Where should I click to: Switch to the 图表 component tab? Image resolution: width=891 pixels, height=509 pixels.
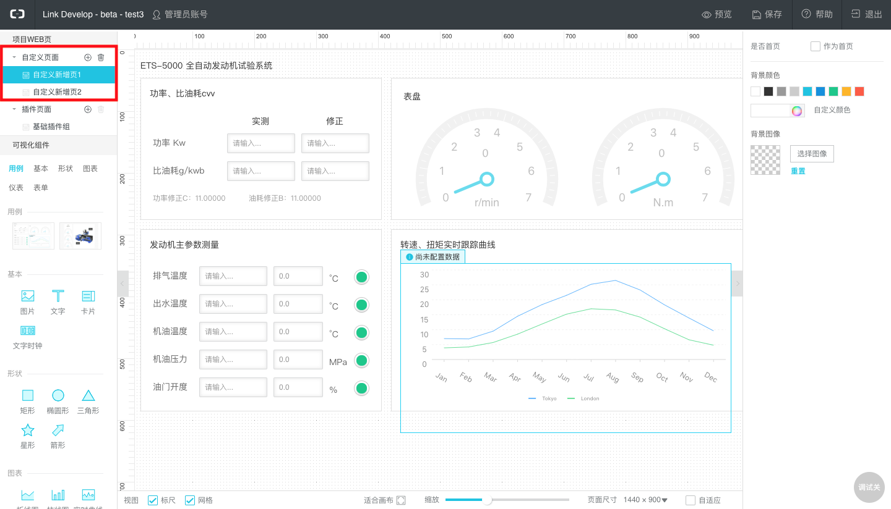coord(90,169)
